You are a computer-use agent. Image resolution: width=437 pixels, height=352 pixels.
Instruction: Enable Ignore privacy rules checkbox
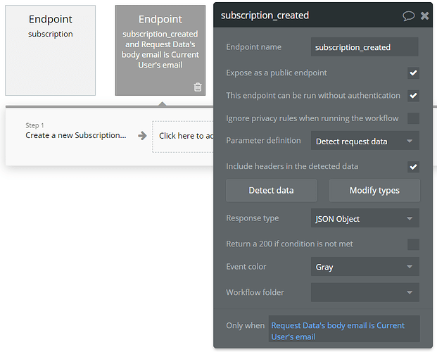[x=413, y=118]
